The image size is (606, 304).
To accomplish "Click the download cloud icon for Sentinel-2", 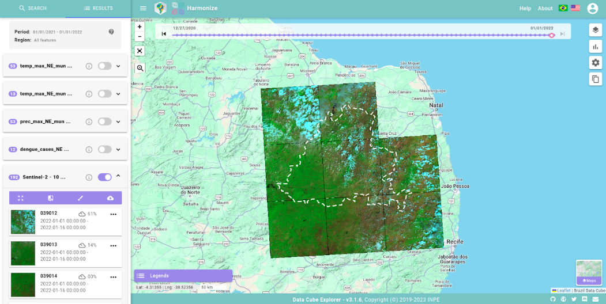I will 110,198.
